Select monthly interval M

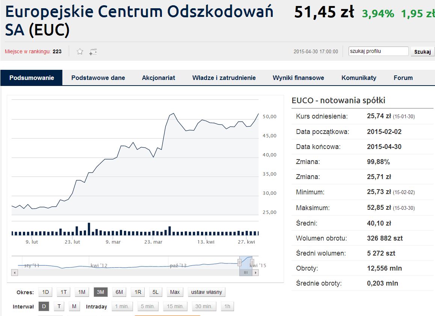(74, 306)
